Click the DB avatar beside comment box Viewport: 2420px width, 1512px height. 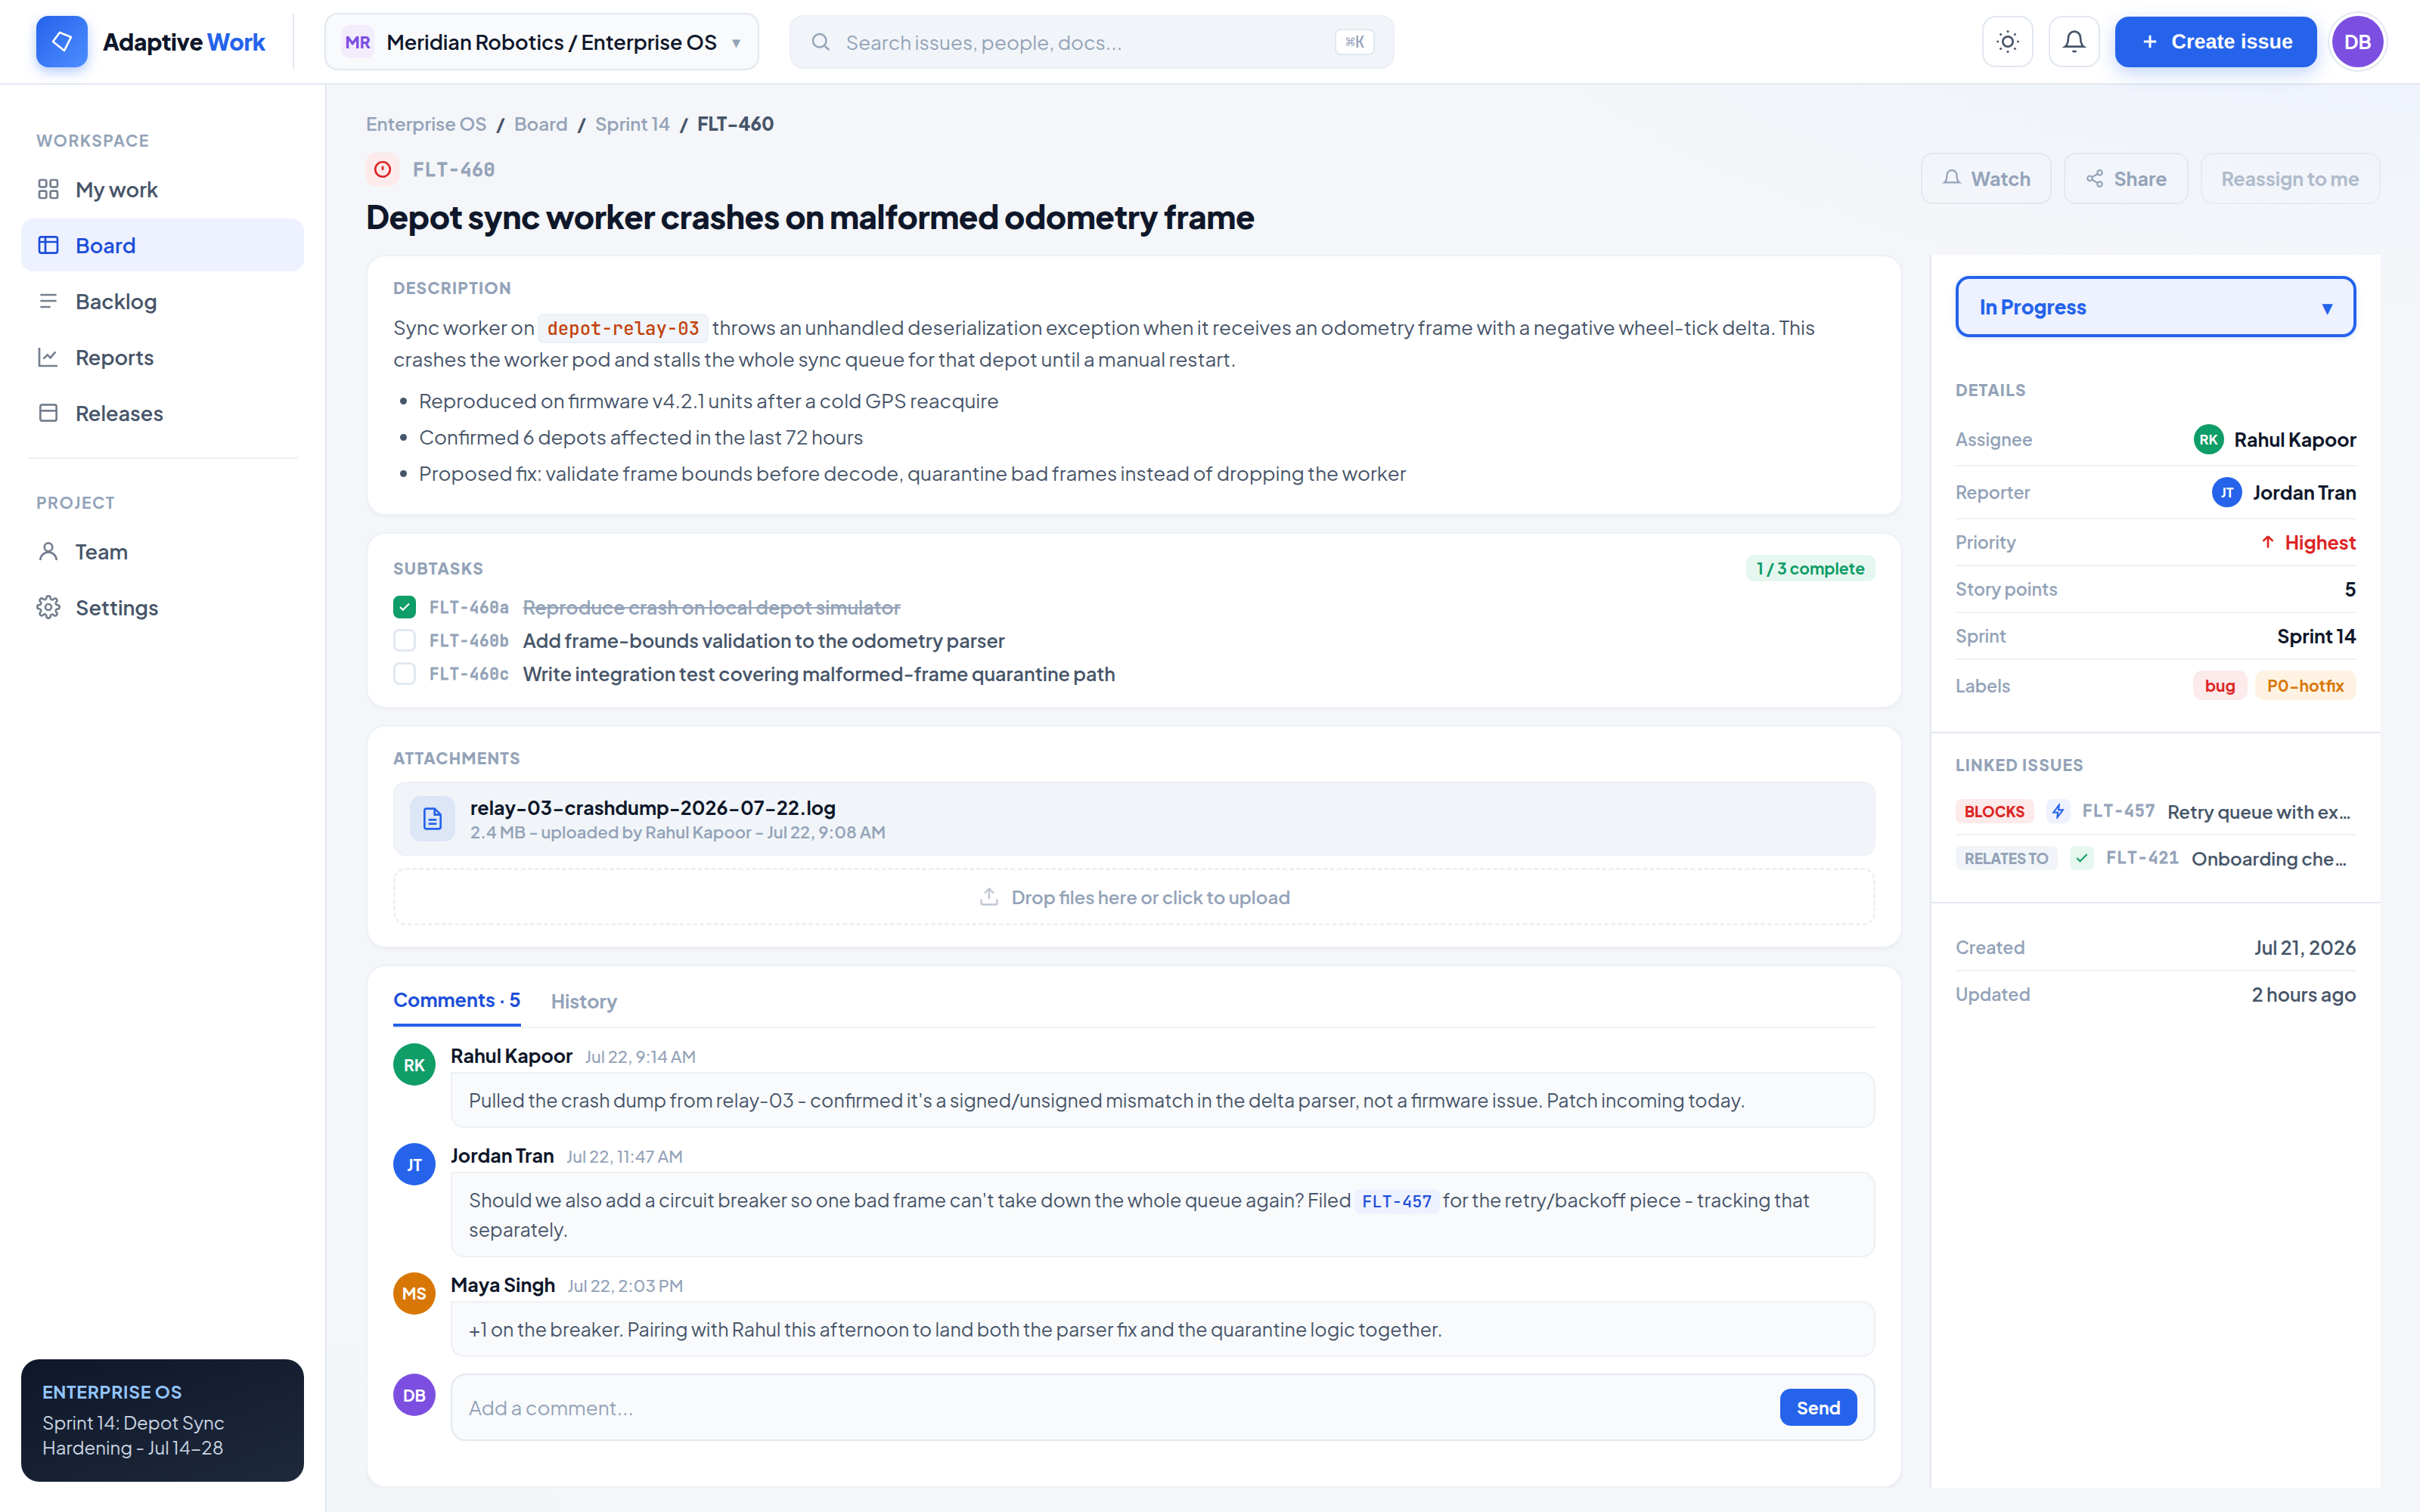(x=414, y=1395)
